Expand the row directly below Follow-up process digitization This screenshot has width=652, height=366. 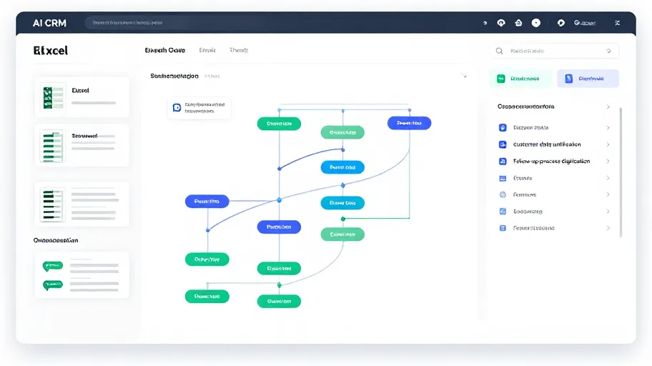(608, 178)
